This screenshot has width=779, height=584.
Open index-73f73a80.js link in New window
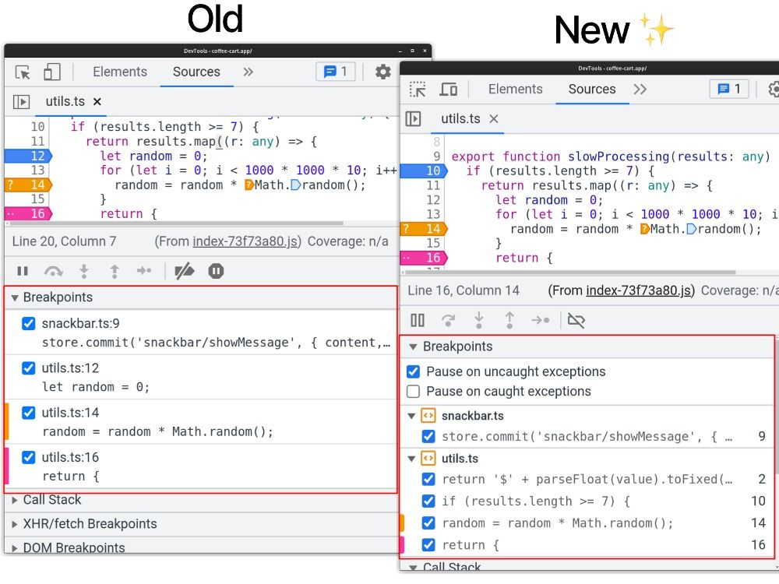[x=639, y=290]
